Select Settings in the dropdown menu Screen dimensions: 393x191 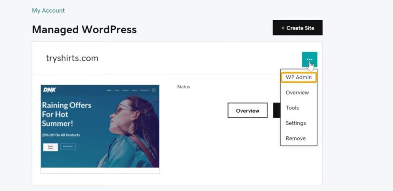(296, 123)
